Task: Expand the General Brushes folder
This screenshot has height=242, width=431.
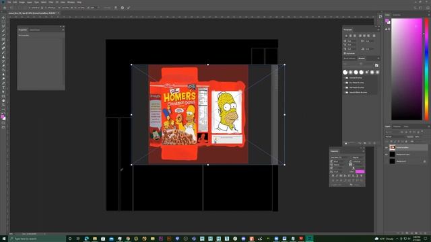Action: pyautogui.click(x=343, y=78)
